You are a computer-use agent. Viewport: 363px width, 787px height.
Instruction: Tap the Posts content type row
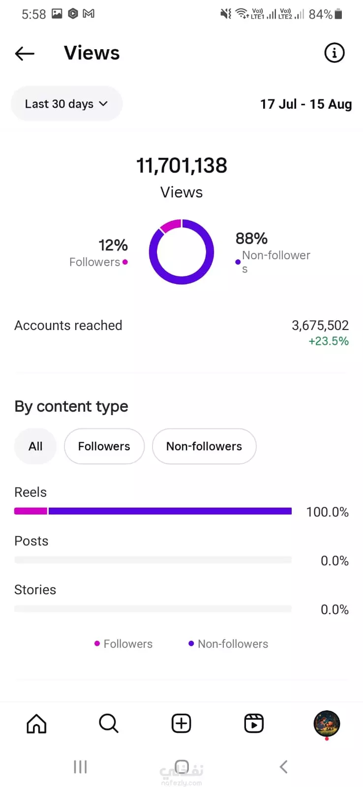point(181,551)
